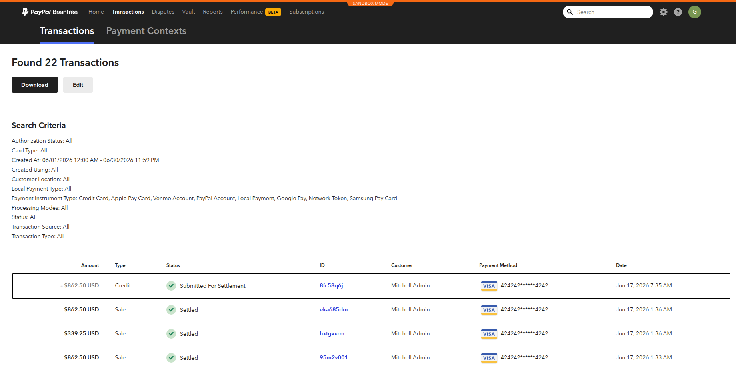Open transaction ID eka685dm
The image size is (736, 371).
[x=334, y=309]
